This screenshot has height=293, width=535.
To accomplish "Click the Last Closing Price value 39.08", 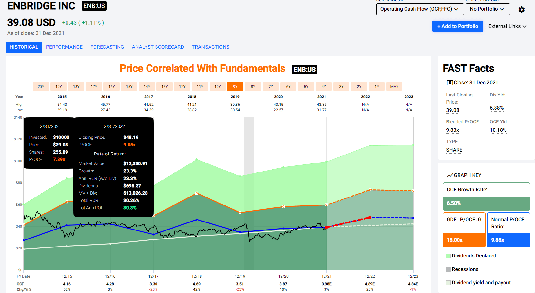I will click(452, 110).
